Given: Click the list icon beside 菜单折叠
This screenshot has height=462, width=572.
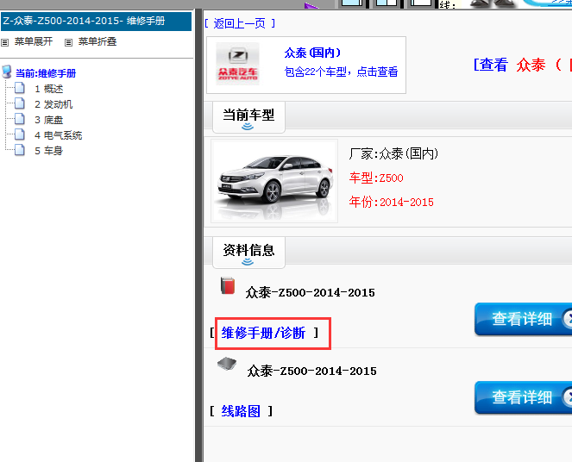Looking at the screenshot, I should coord(68,42).
